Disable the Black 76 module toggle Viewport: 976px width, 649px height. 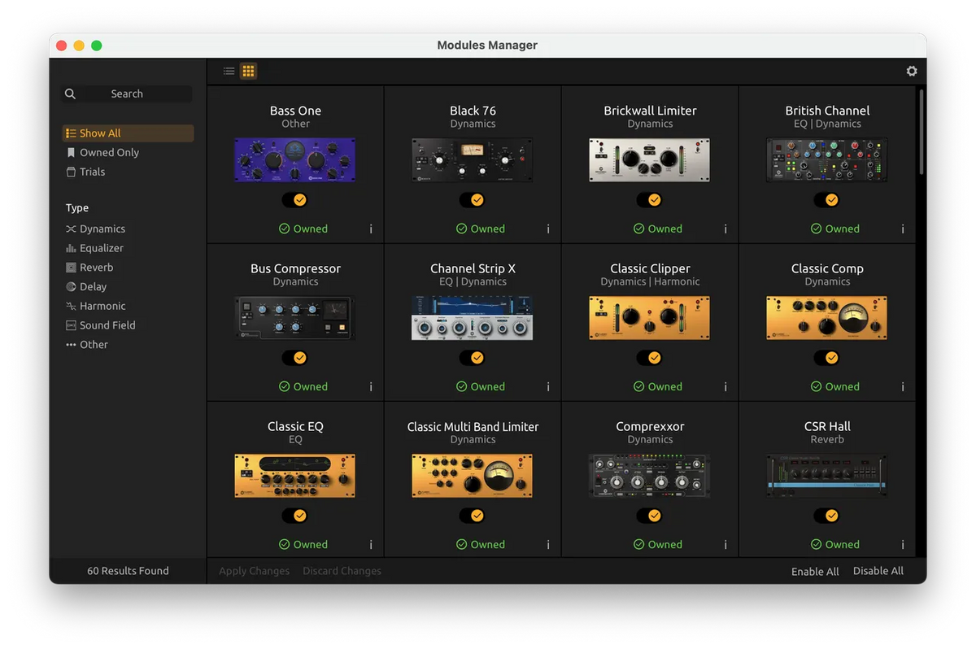click(473, 199)
